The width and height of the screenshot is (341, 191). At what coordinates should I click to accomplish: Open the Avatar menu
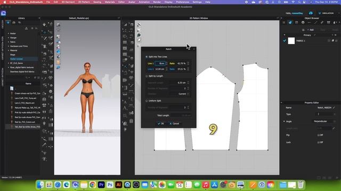click(x=132, y=2)
